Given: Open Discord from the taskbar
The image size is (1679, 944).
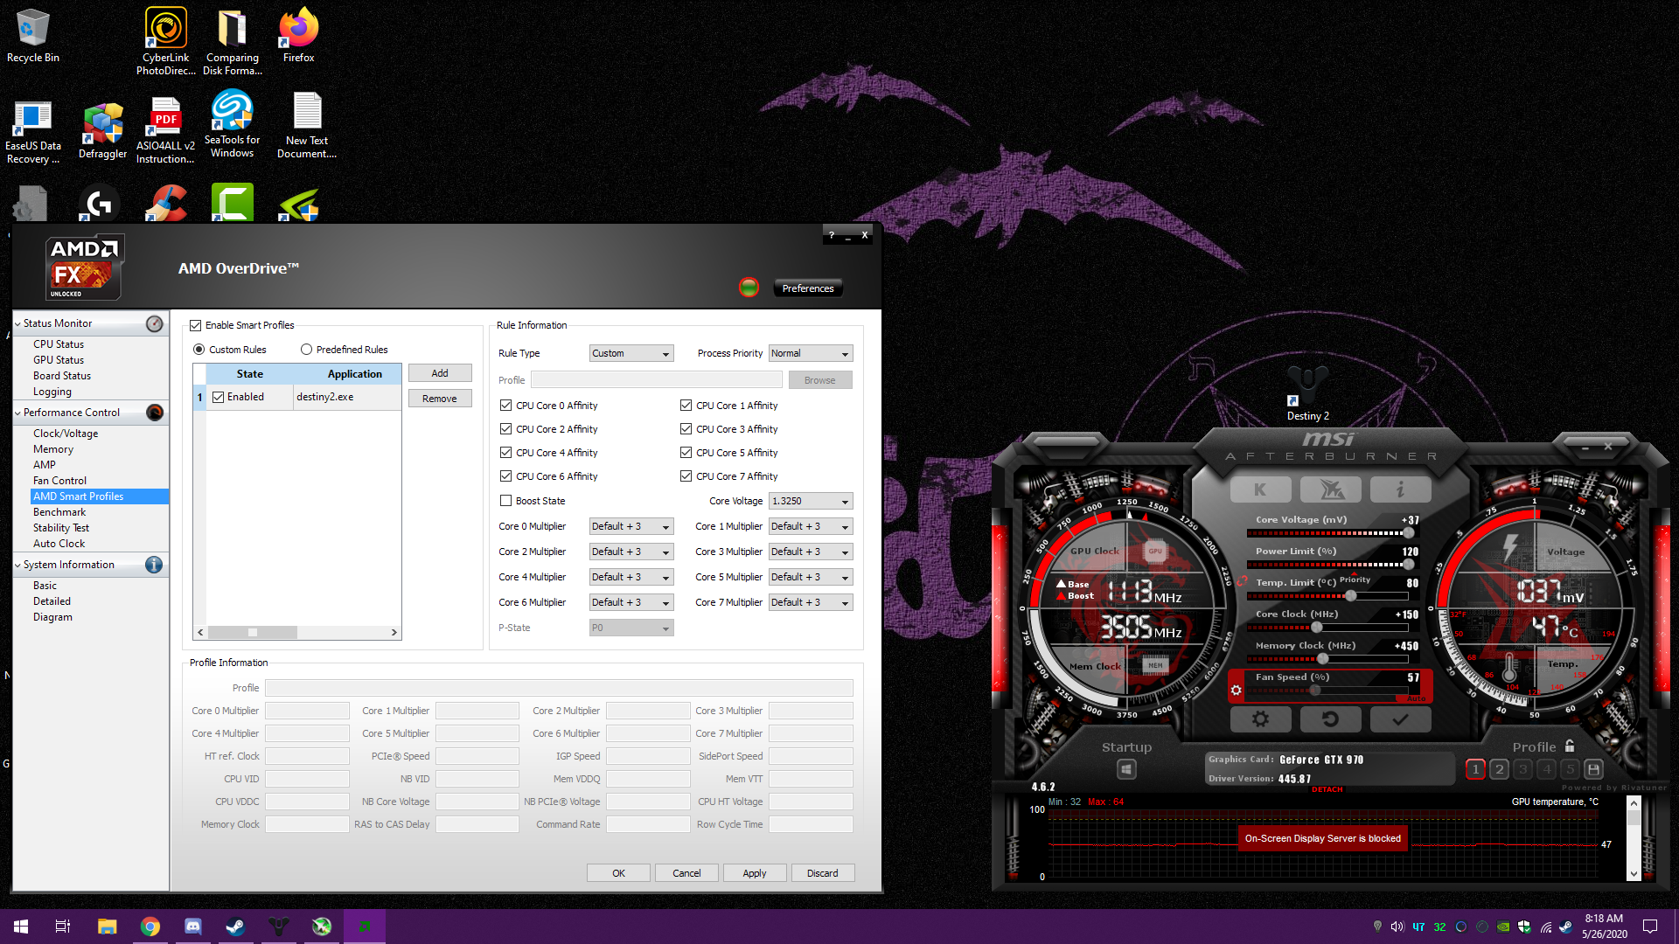Looking at the screenshot, I should (192, 927).
